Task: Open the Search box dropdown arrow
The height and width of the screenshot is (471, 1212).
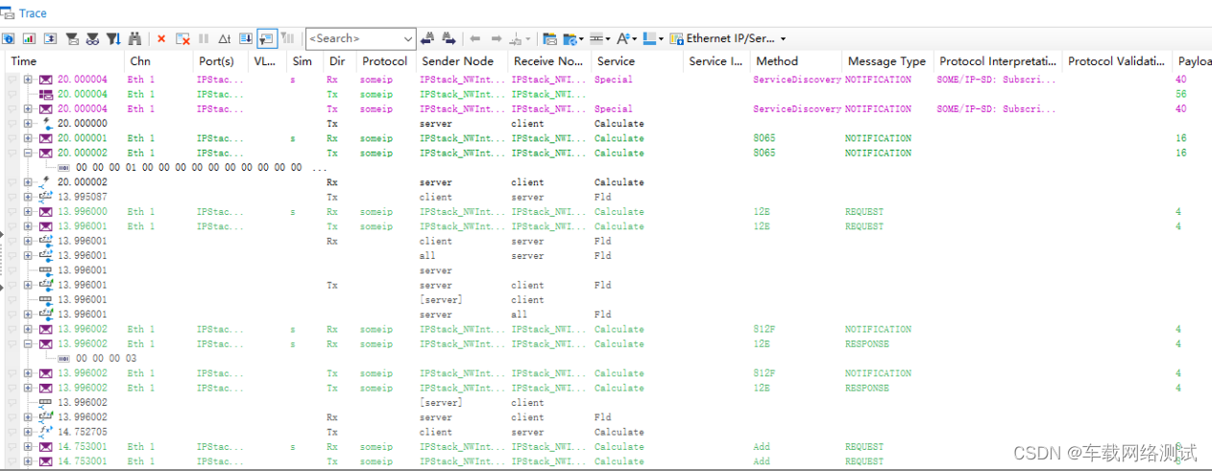Action: (x=408, y=39)
